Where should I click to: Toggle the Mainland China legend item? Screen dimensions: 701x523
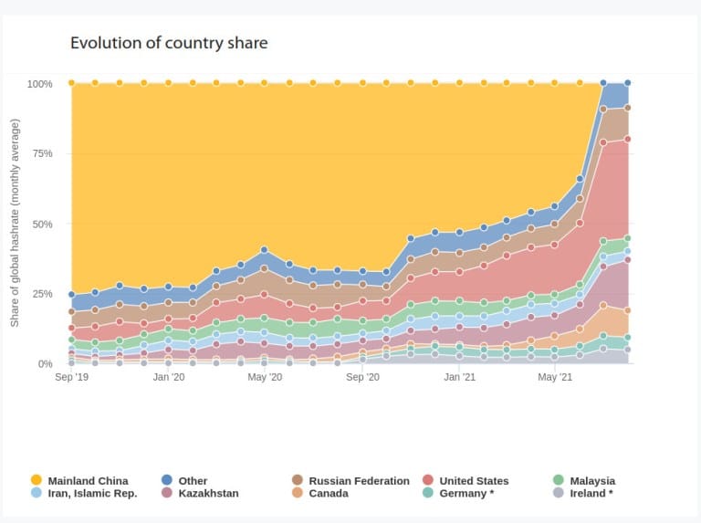[79, 480]
